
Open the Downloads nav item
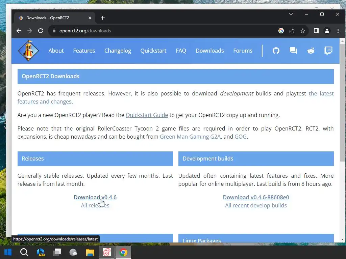[209, 51]
